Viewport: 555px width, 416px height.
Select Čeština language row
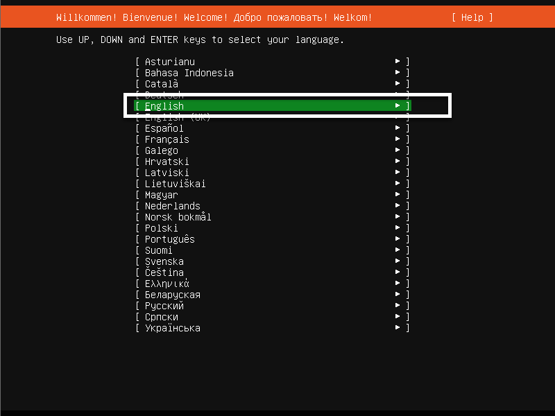pos(272,272)
